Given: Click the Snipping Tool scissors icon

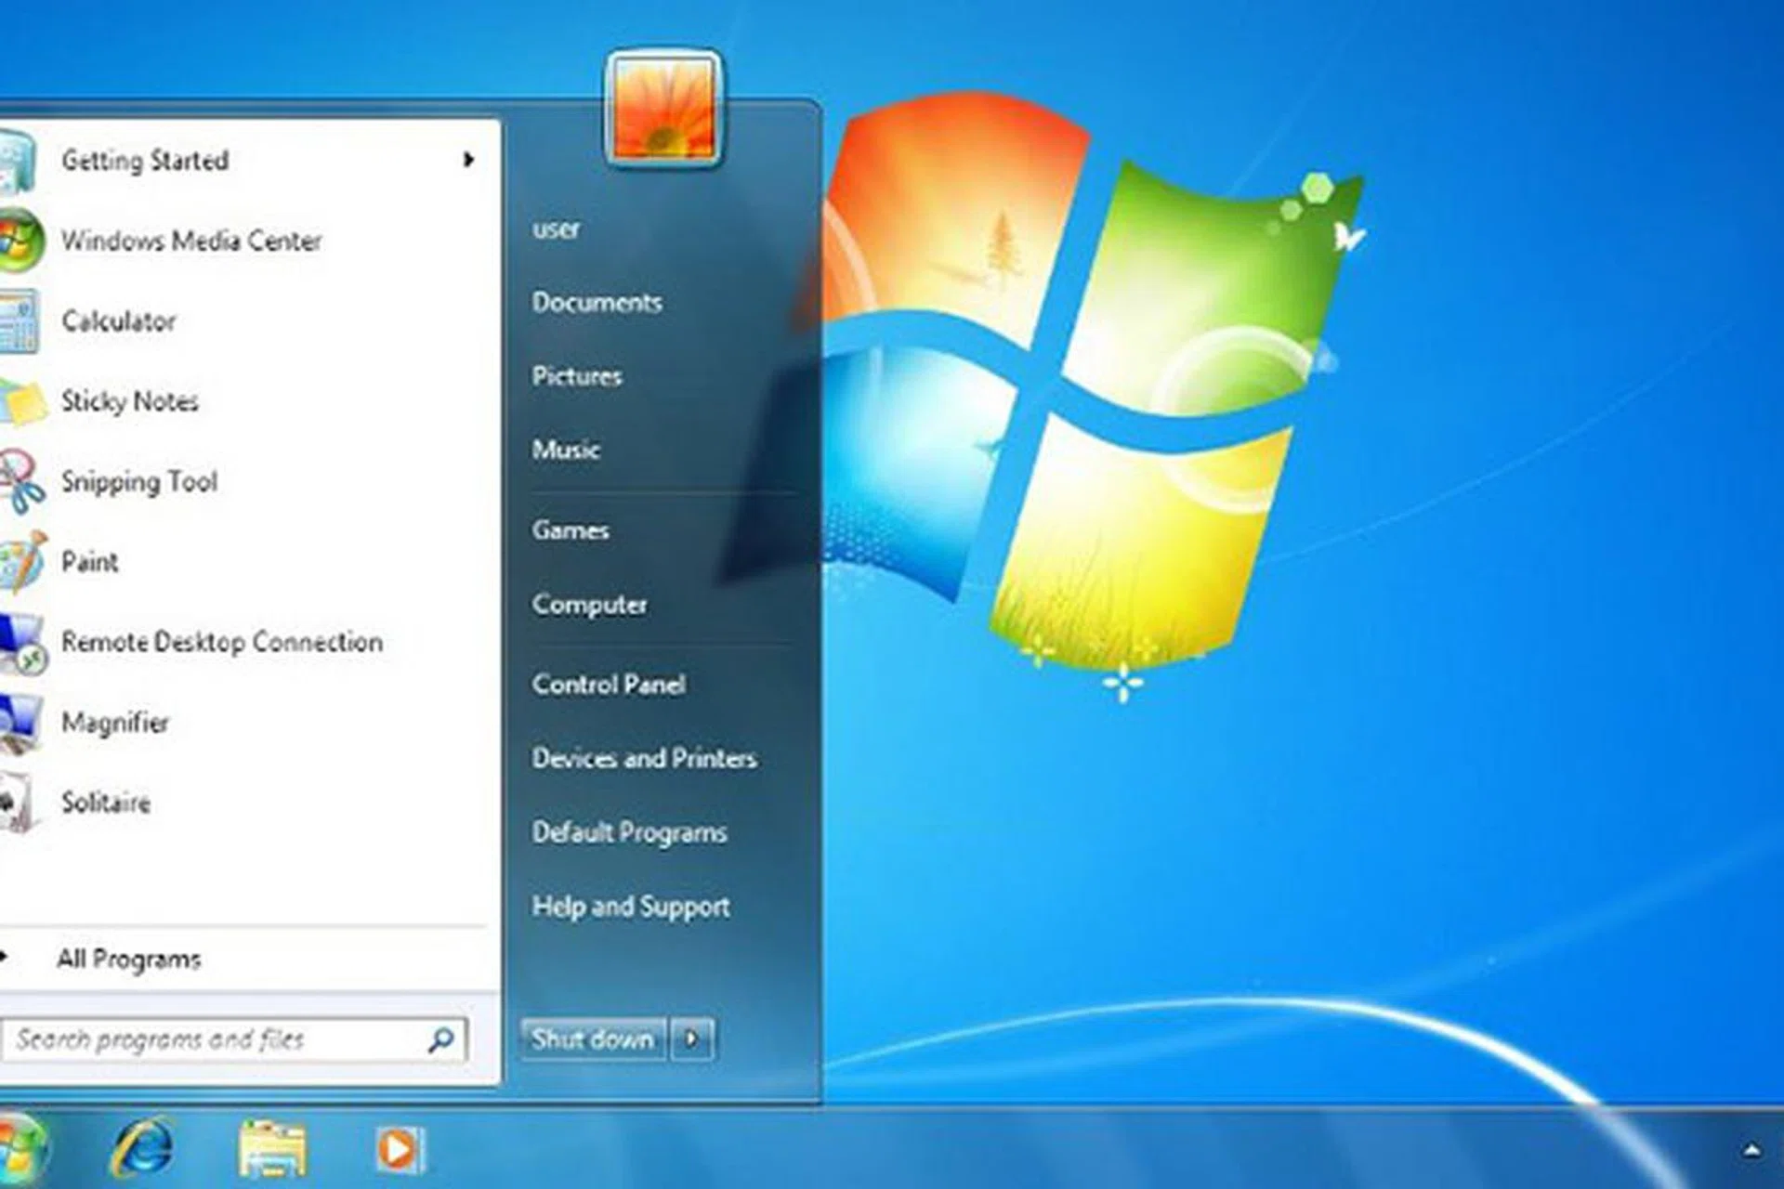Looking at the screenshot, I should point(22,481).
